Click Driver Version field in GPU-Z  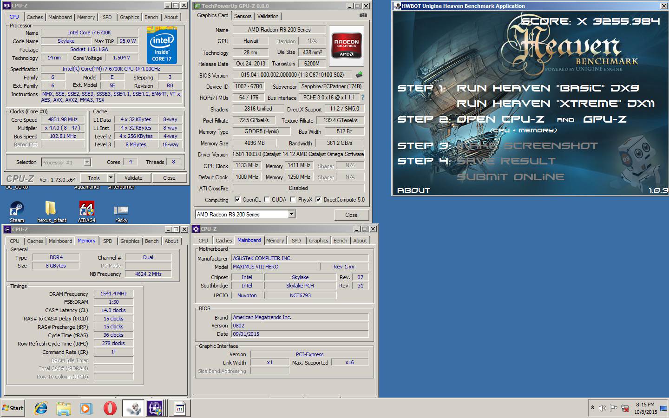tap(298, 154)
